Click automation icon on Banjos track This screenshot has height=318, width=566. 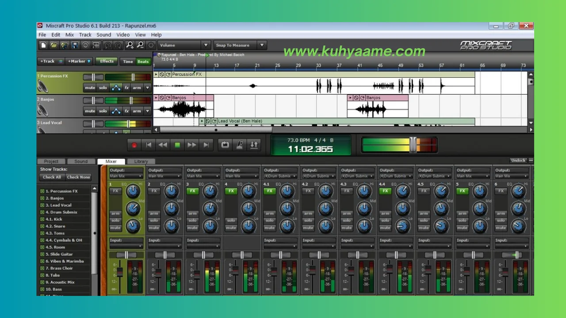click(116, 111)
